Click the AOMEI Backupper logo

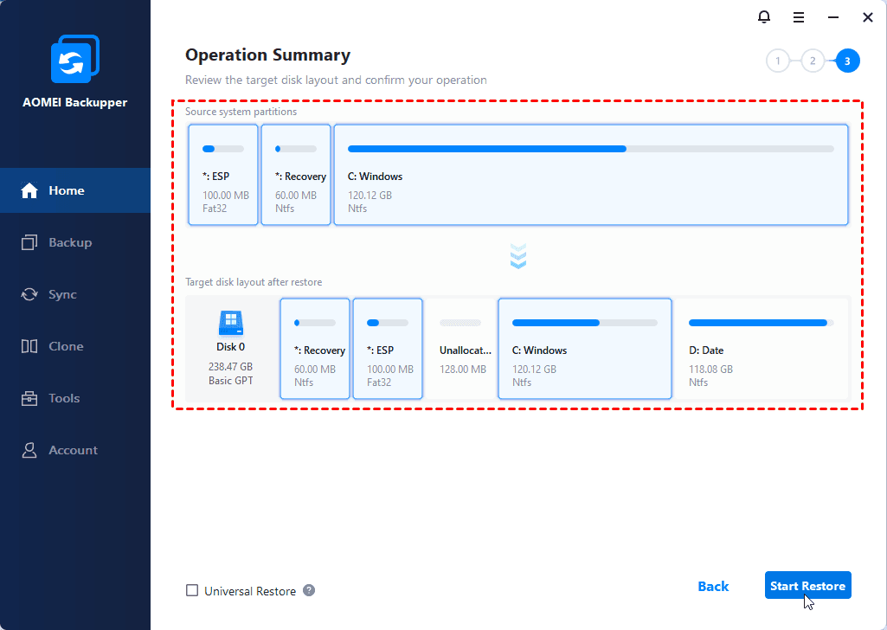pyautogui.click(x=75, y=58)
